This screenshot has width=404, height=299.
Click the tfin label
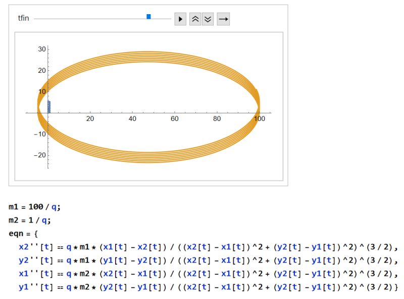(x=23, y=18)
